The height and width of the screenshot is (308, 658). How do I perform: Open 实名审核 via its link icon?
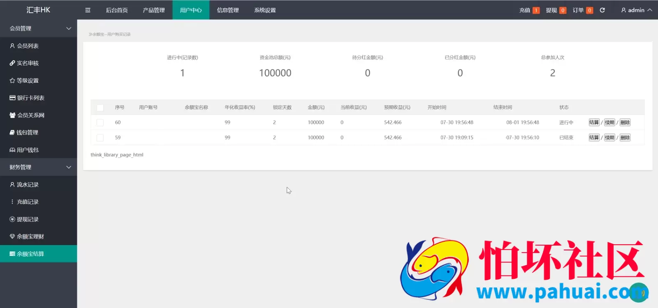coord(12,63)
